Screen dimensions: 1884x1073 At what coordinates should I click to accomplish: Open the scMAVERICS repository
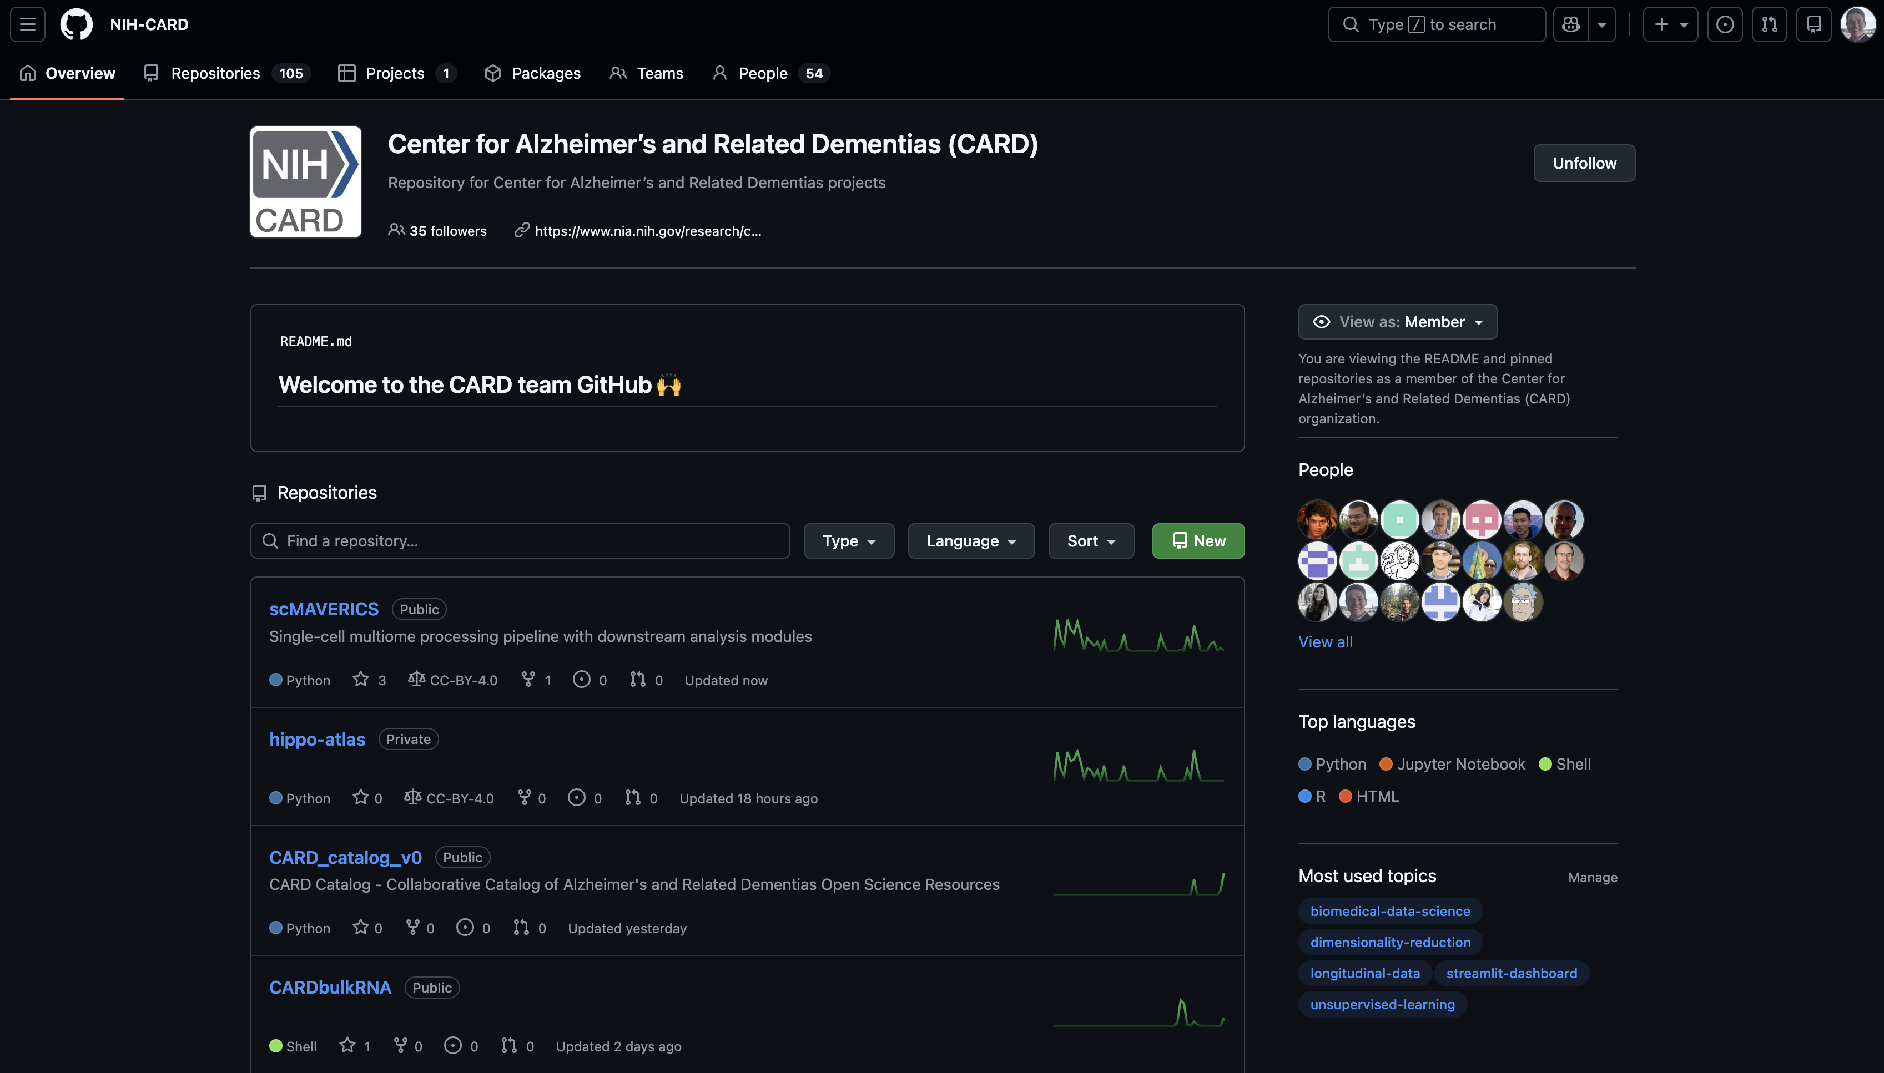(x=324, y=609)
